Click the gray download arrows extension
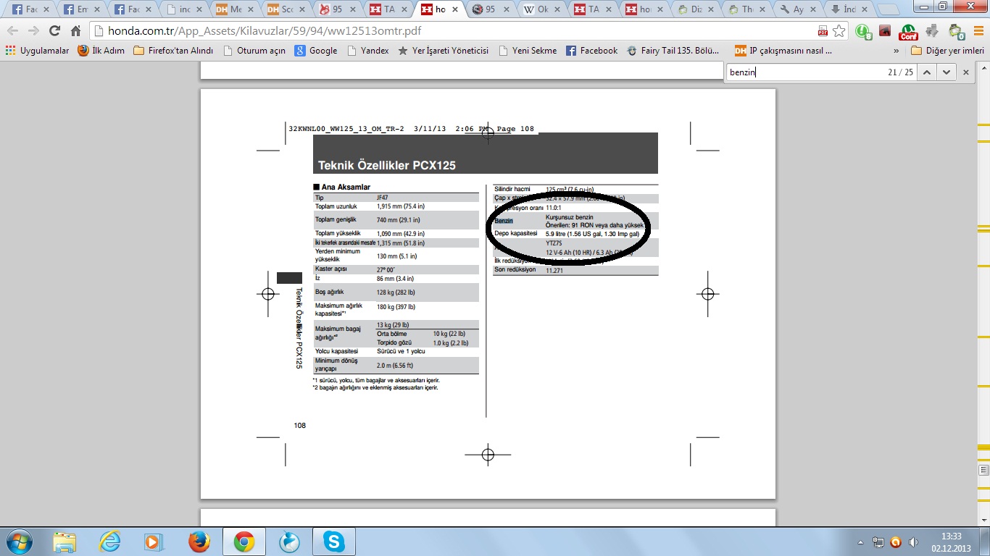The image size is (990, 556). (933, 31)
